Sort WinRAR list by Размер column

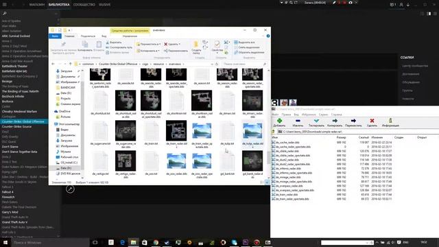[341, 137]
